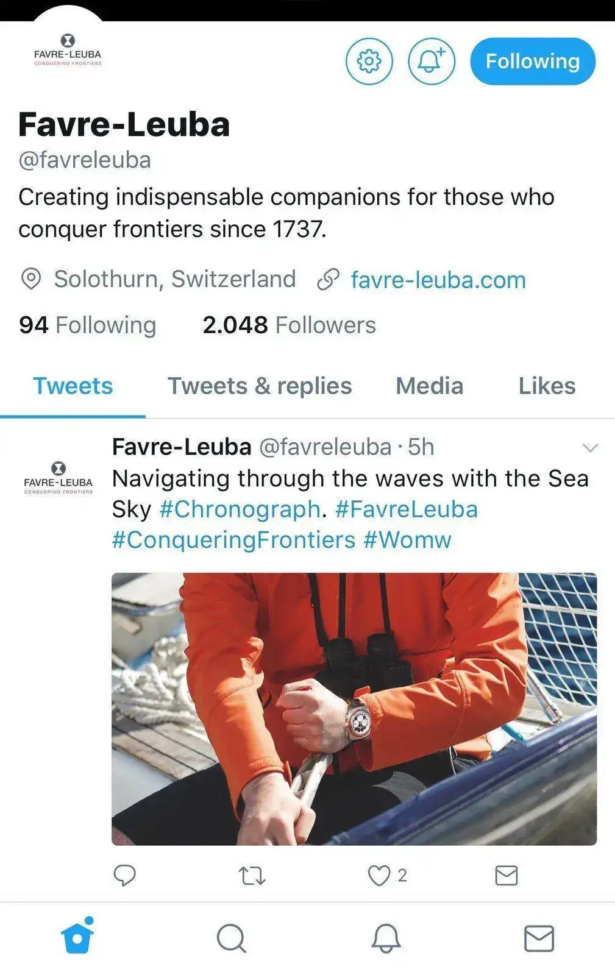Open Search in bottom navigation
615x975 pixels.
click(x=231, y=938)
